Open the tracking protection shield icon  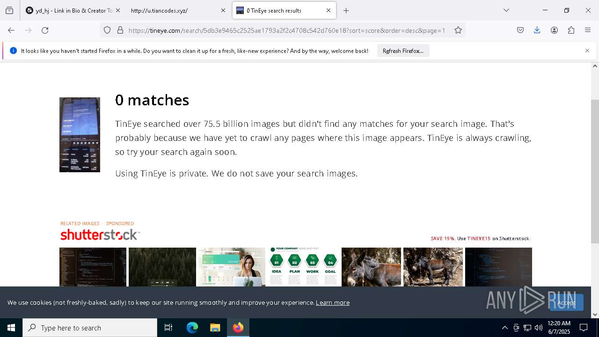[107, 30]
